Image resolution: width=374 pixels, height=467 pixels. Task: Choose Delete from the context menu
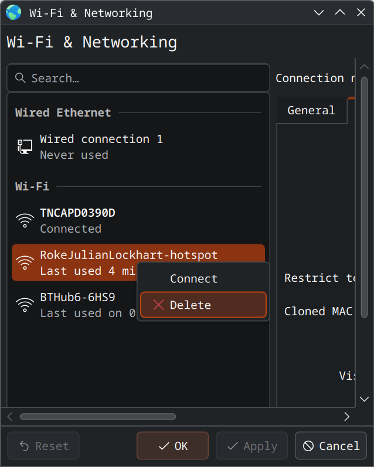pos(203,305)
